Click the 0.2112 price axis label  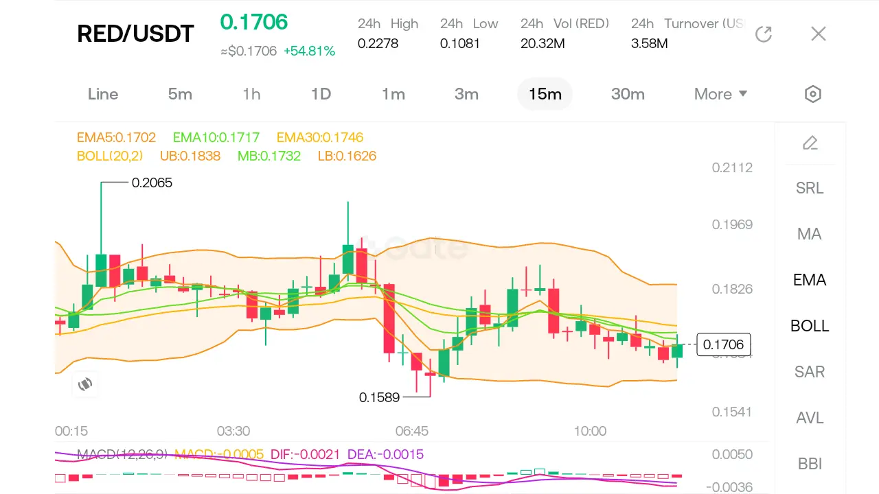pyautogui.click(x=732, y=167)
